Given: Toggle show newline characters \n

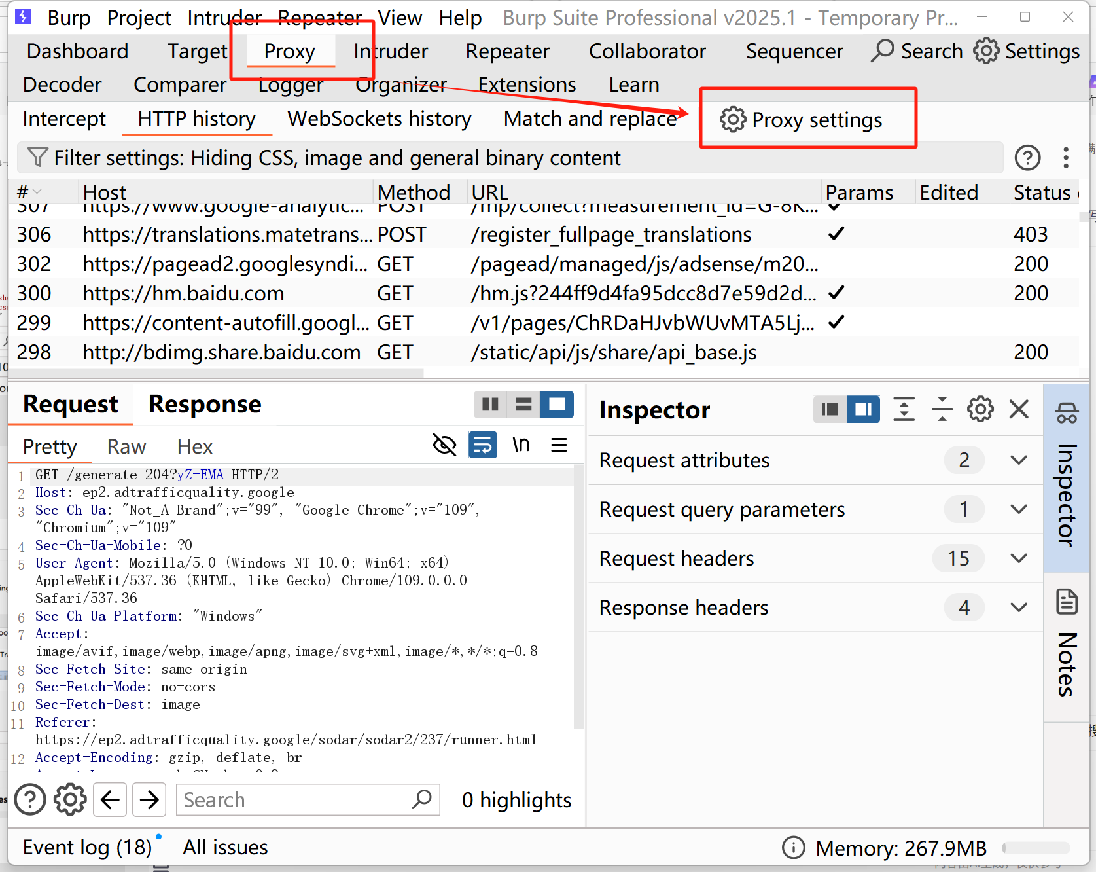Looking at the screenshot, I should click(x=521, y=445).
